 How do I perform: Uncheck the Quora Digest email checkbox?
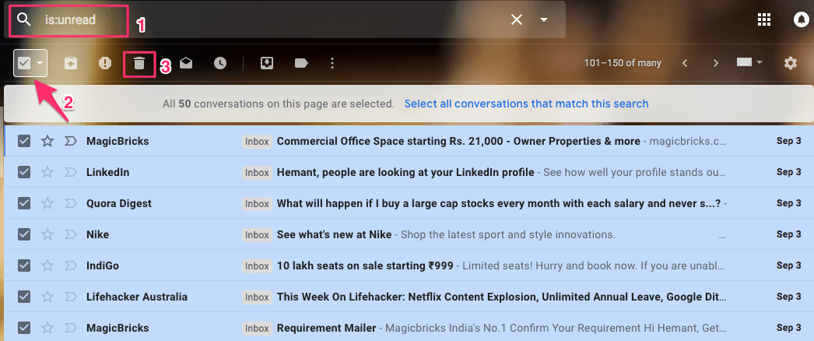pos(24,203)
